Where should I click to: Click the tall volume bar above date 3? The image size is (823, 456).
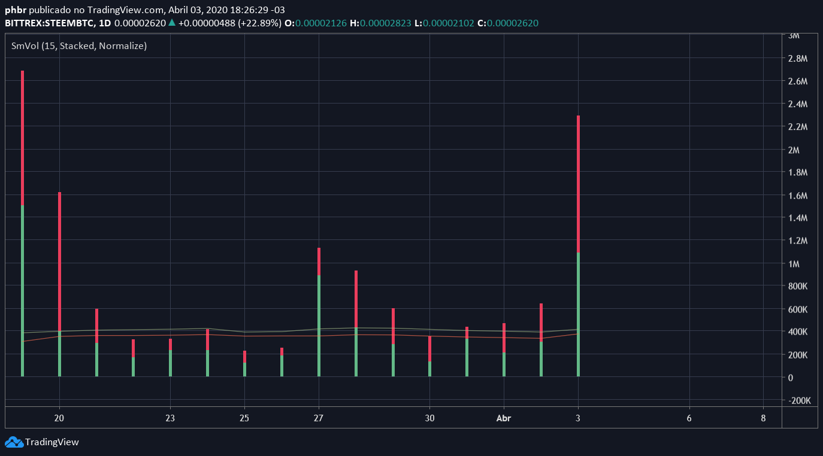pos(578,246)
